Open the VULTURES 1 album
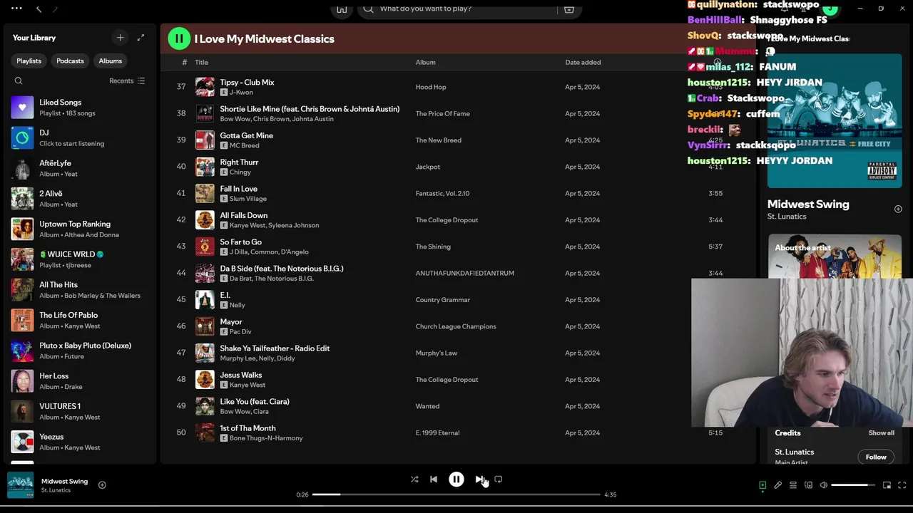Viewport: 913px width, 513px height. 78,411
